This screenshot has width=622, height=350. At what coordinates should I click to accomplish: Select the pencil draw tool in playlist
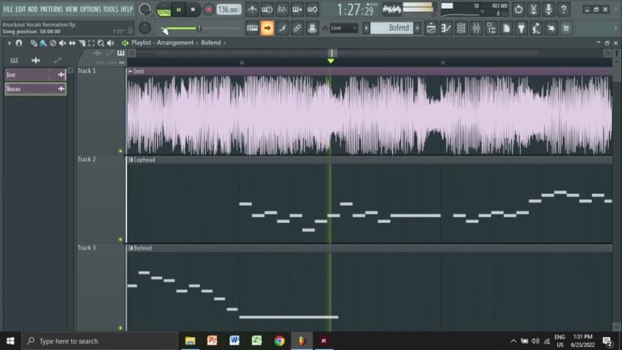click(x=34, y=43)
